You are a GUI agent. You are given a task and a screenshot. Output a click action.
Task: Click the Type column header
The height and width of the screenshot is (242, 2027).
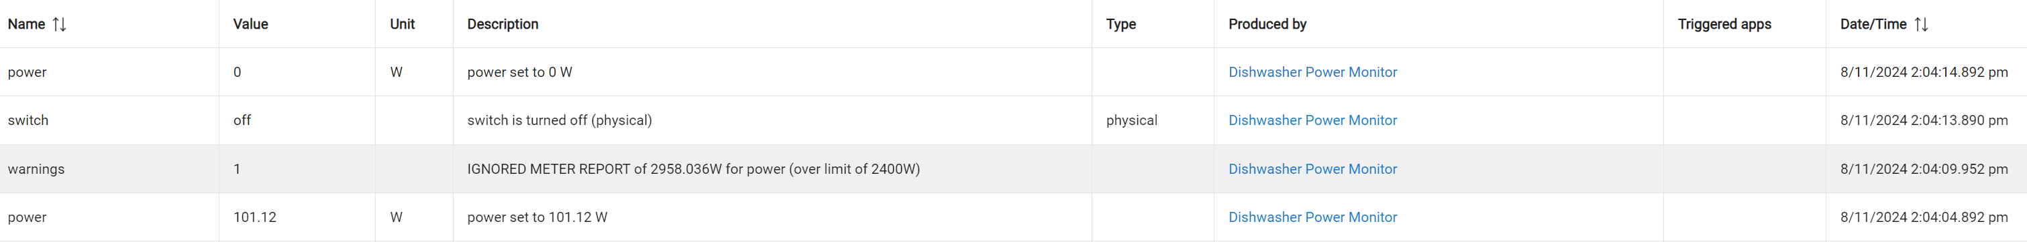coord(1121,24)
